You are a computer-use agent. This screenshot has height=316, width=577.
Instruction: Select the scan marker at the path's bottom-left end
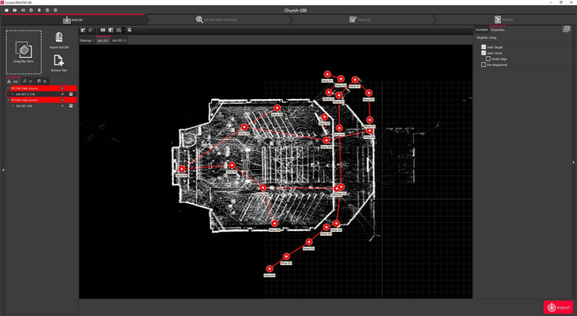270,269
